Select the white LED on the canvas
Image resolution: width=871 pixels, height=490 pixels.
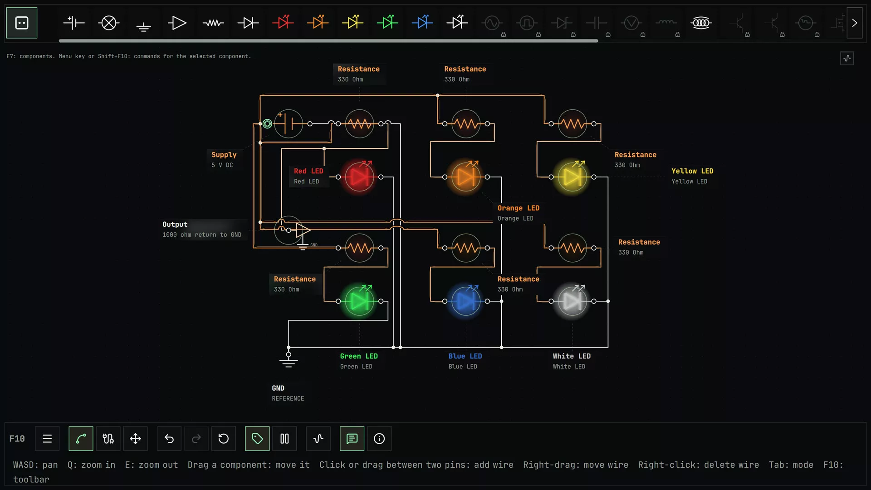pos(573,301)
